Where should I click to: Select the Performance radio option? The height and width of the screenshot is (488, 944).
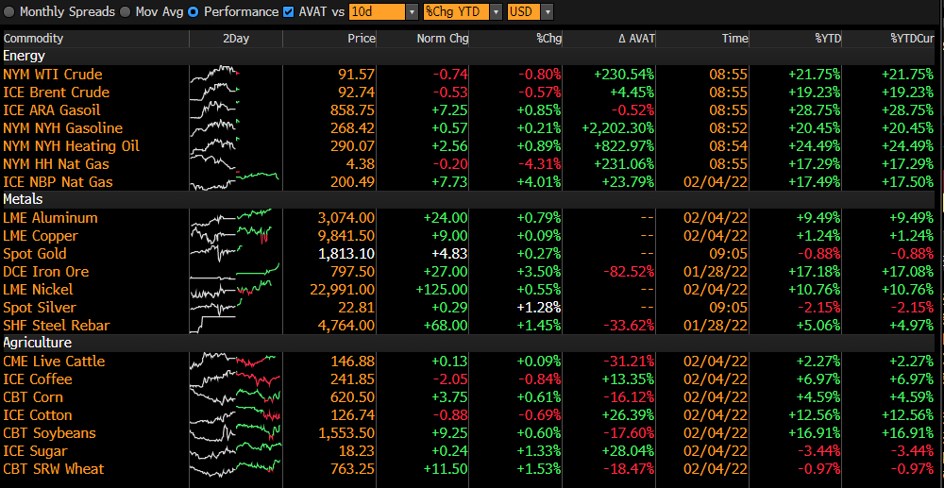click(x=194, y=11)
